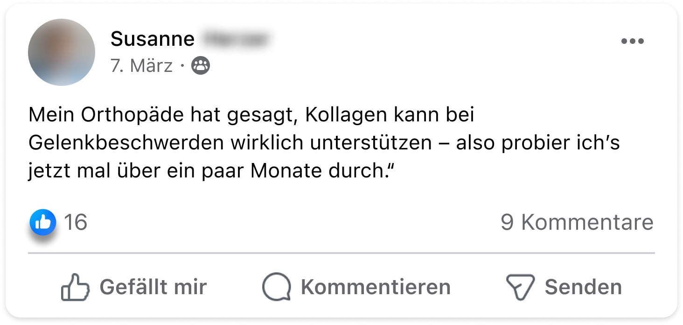Click the group audience icon beside the date
The image size is (683, 325).
click(x=201, y=66)
